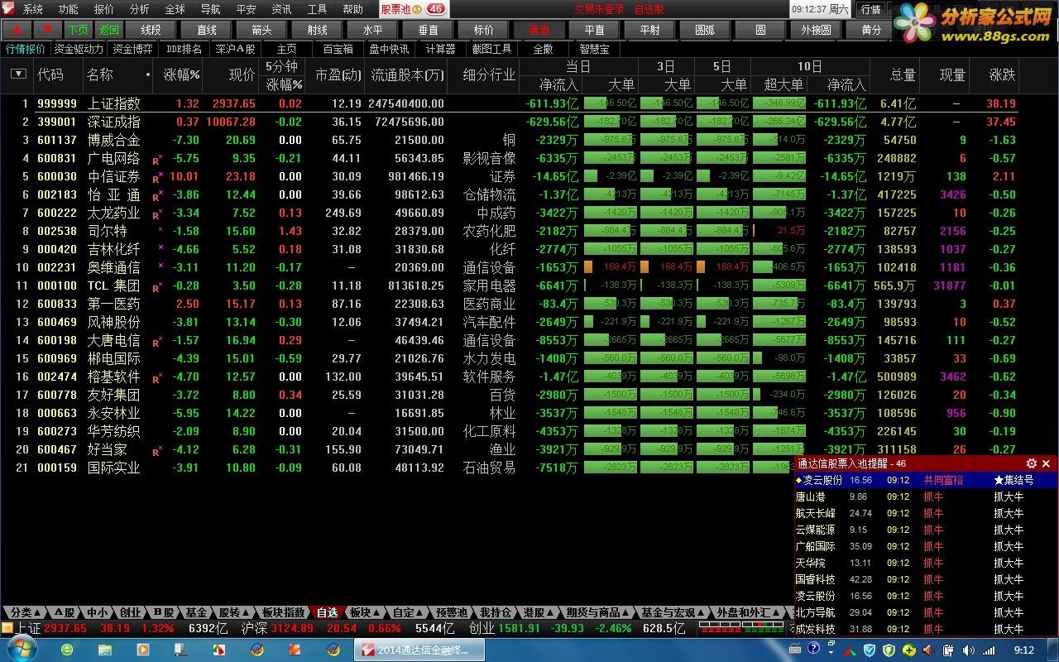Click the R marker on the 中信证券 row

157,177
